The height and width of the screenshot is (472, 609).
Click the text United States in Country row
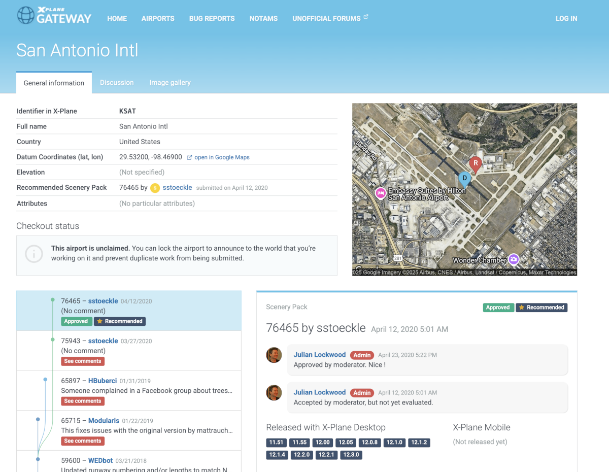(x=140, y=142)
